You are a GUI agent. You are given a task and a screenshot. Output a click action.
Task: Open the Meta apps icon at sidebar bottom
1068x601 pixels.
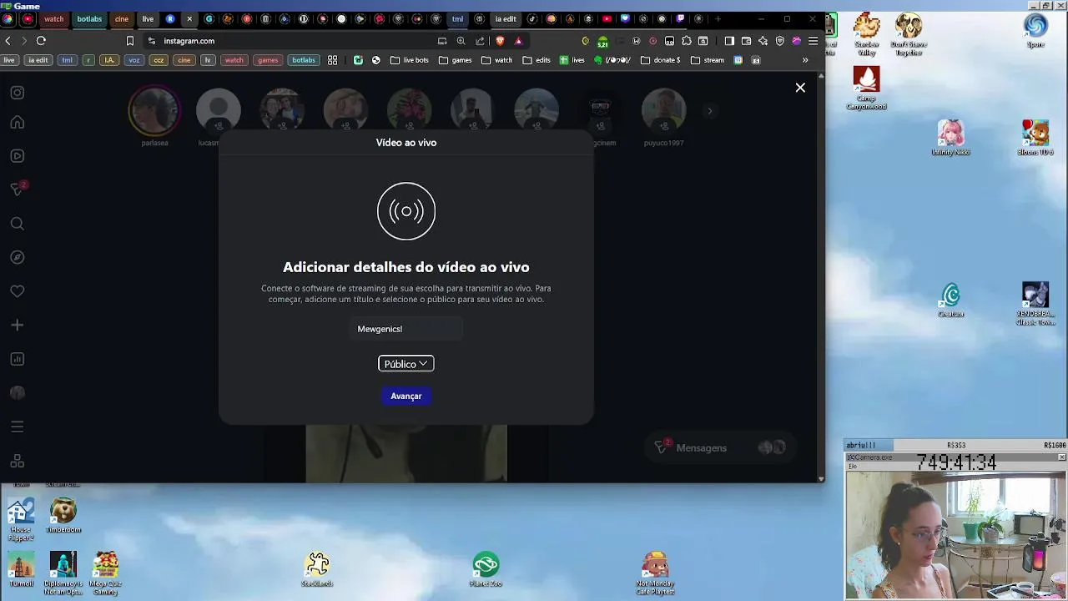tap(18, 461)
